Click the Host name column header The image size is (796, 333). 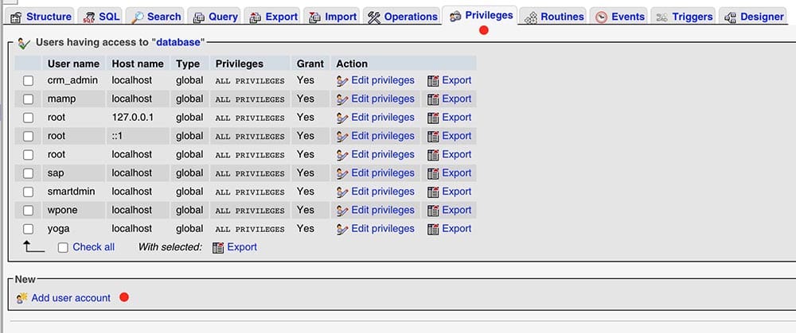pyautogui.click(x=138, y=64)
